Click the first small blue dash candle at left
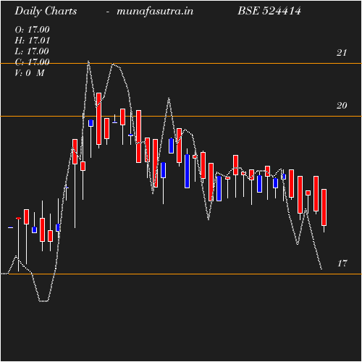 click(x=10, y=227)
